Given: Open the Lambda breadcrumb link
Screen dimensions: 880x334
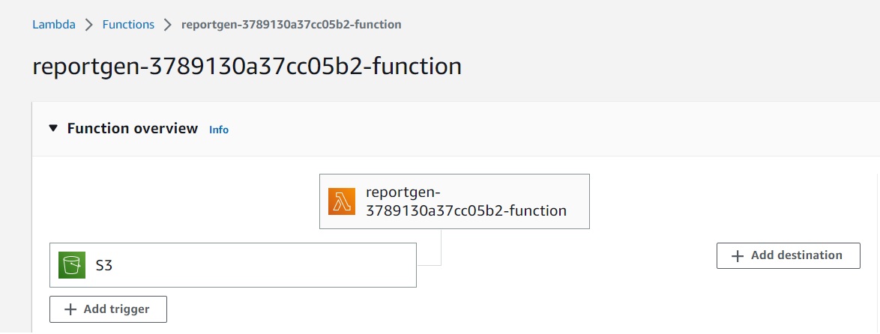Looking at the screenshot, I should 53,25.
